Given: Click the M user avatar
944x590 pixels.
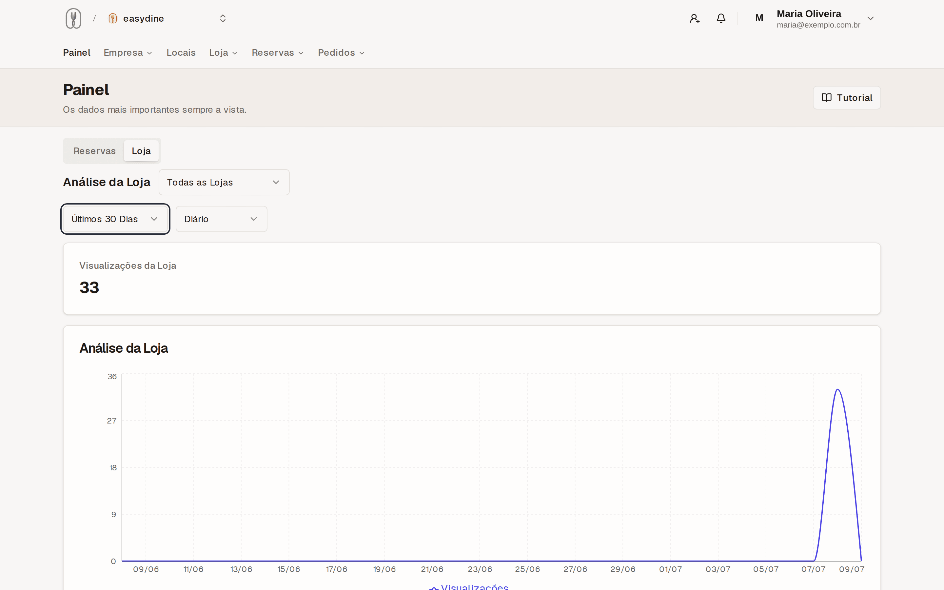Looking at the screenshot, I should [x=759, y=18].
